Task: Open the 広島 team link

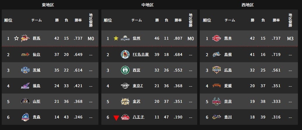Action: [x=228, y=70]
